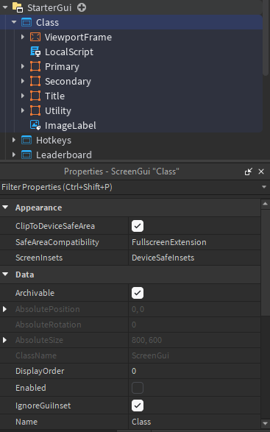Collapse the Data section

5,275
